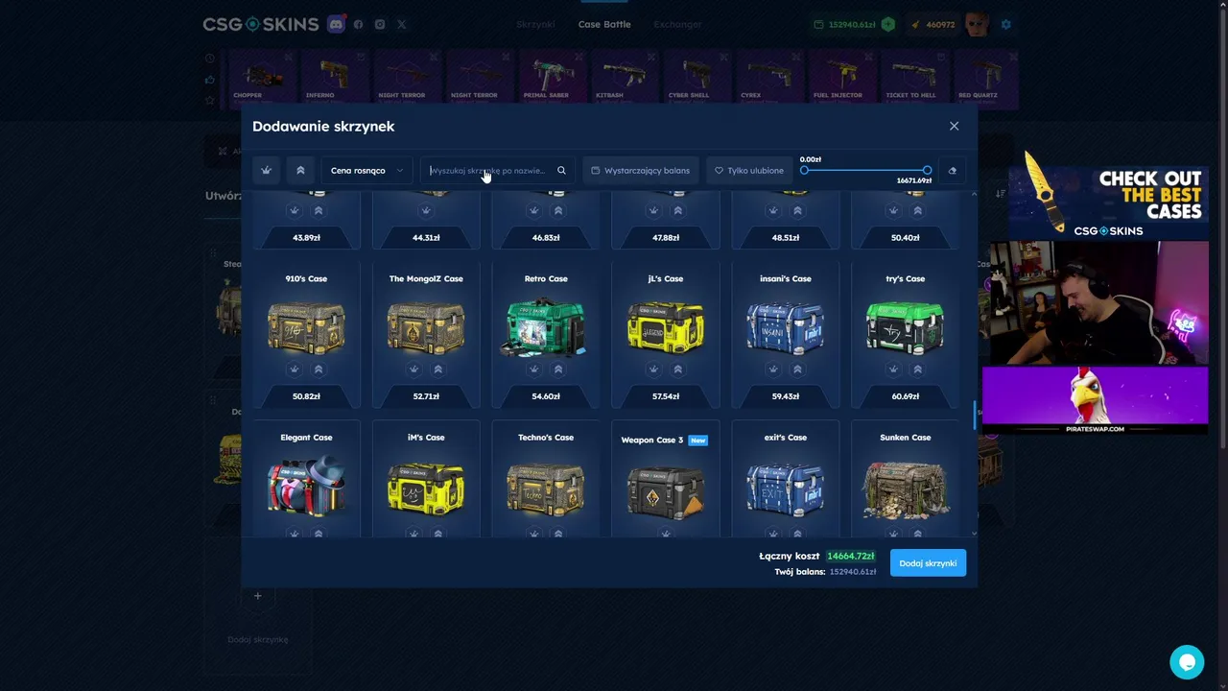
Task: Open the Cena rosnąco sort dropdown
Action: pos(366,170)
